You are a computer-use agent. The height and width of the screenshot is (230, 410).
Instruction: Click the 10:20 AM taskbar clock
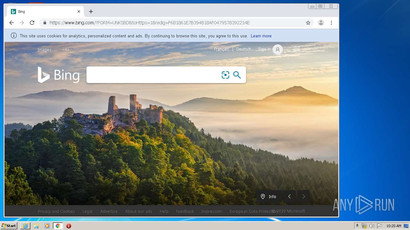click(394, 226)
